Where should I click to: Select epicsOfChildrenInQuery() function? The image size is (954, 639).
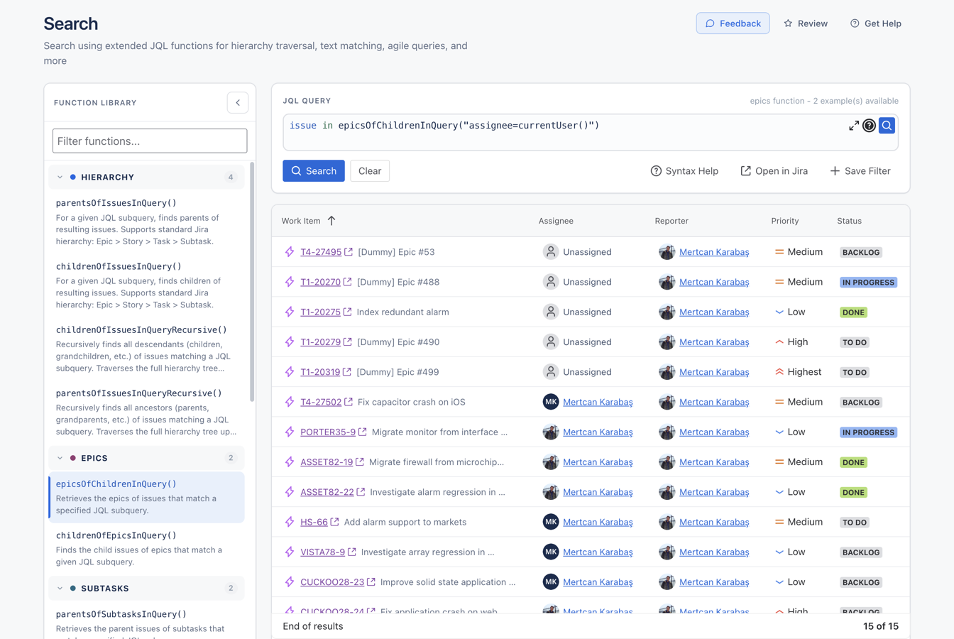coord(147,497)
